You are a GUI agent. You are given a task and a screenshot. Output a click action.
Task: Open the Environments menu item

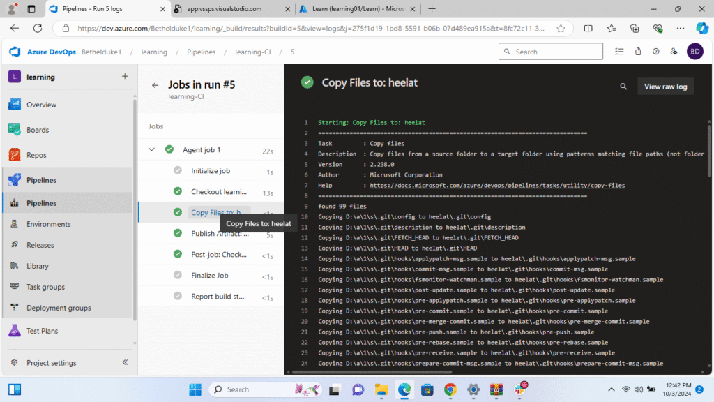click(48, 224)
